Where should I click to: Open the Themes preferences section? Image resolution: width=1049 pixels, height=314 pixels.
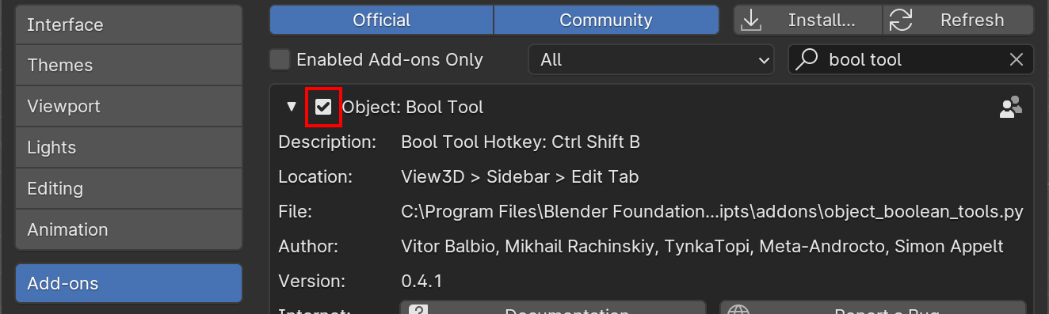(x=128, y=66)
